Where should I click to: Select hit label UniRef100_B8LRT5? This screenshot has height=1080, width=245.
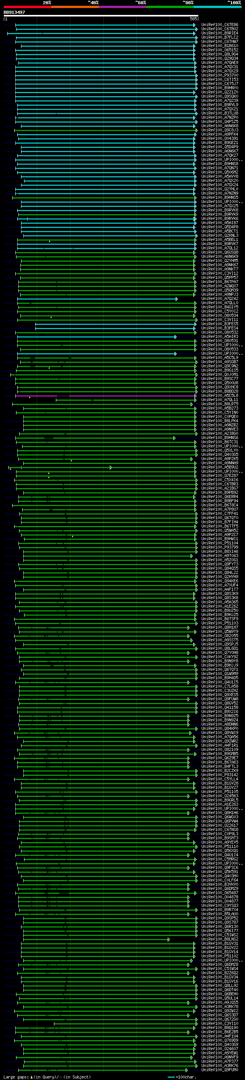coord(219,404)
